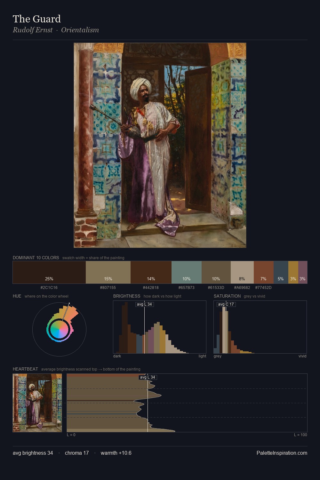This screenshot has height=480, width=320.
Task: Choose the 3% mauve swatch
Action: [303, 272]
